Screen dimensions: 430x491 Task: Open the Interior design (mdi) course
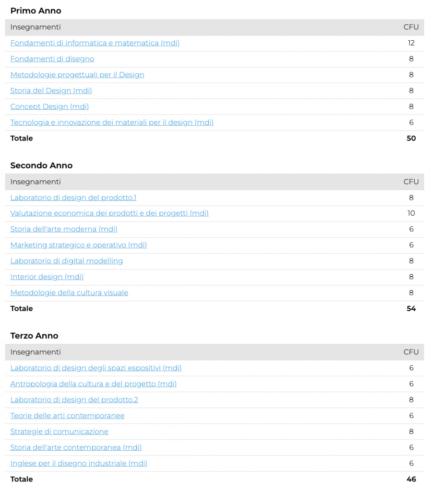47,277
